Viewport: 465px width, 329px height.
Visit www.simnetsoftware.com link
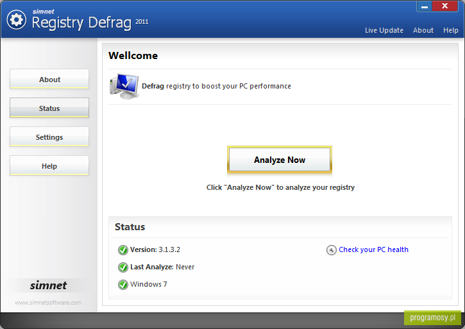[x=48, y=303]
